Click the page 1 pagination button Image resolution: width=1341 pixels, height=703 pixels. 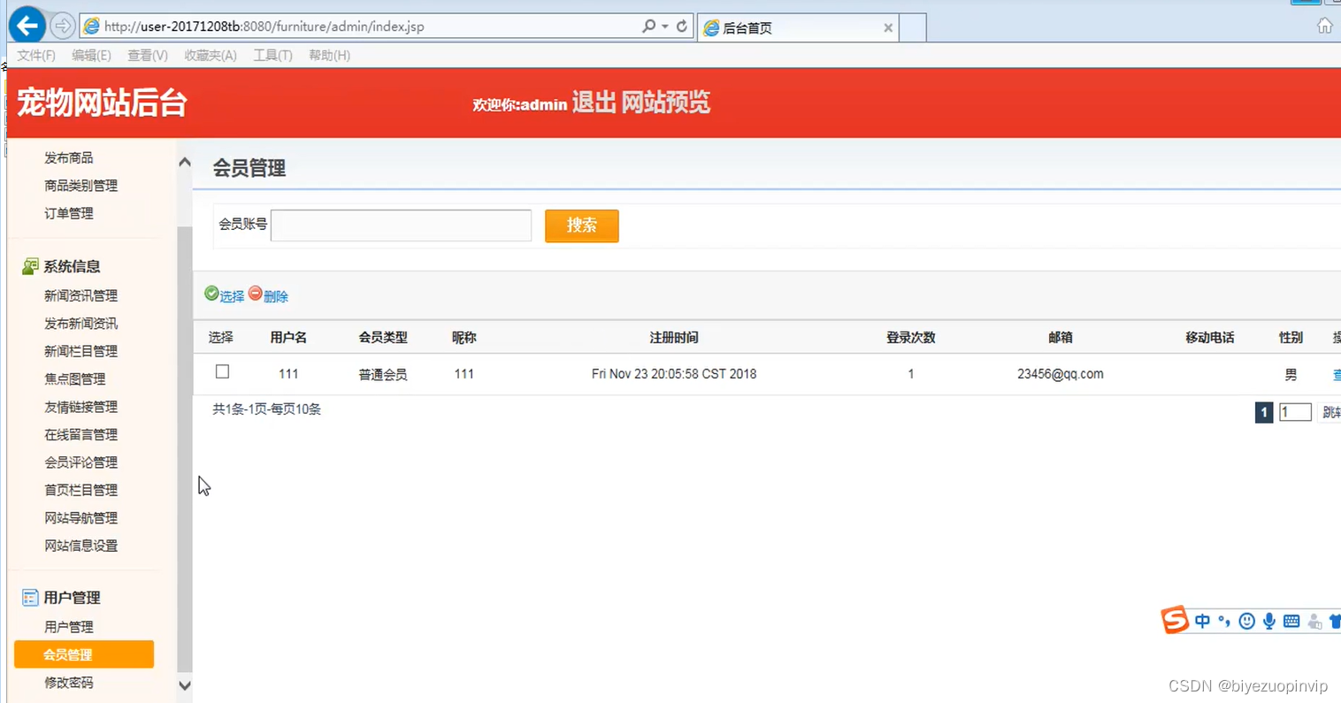tap(1264, 412)
